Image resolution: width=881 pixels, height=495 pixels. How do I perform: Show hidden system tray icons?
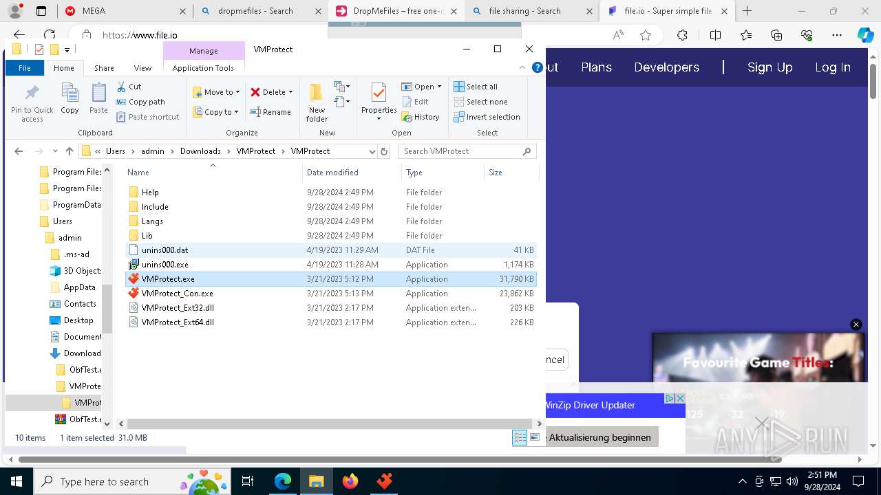tap(742, 481)
